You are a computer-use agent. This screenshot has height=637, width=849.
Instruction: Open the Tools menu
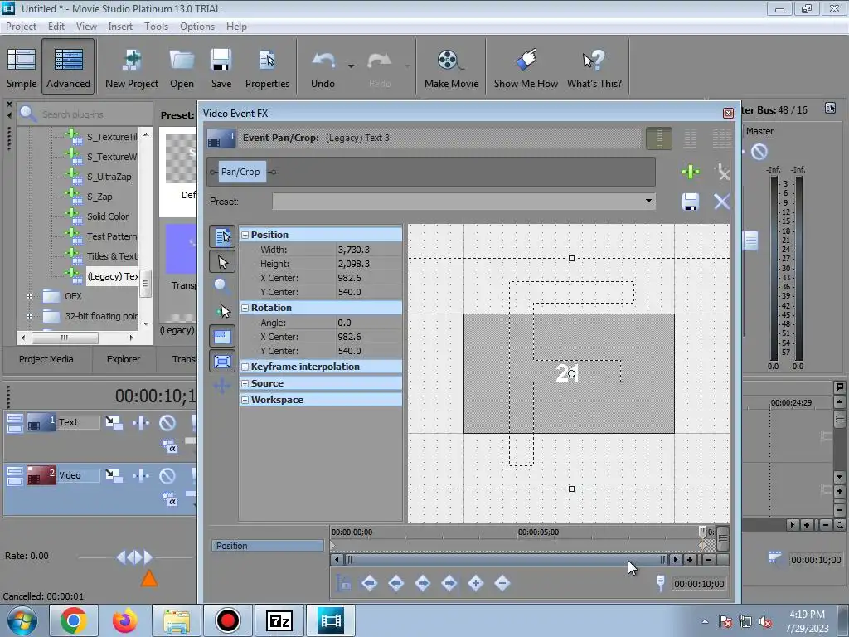(x=156, y=26)
